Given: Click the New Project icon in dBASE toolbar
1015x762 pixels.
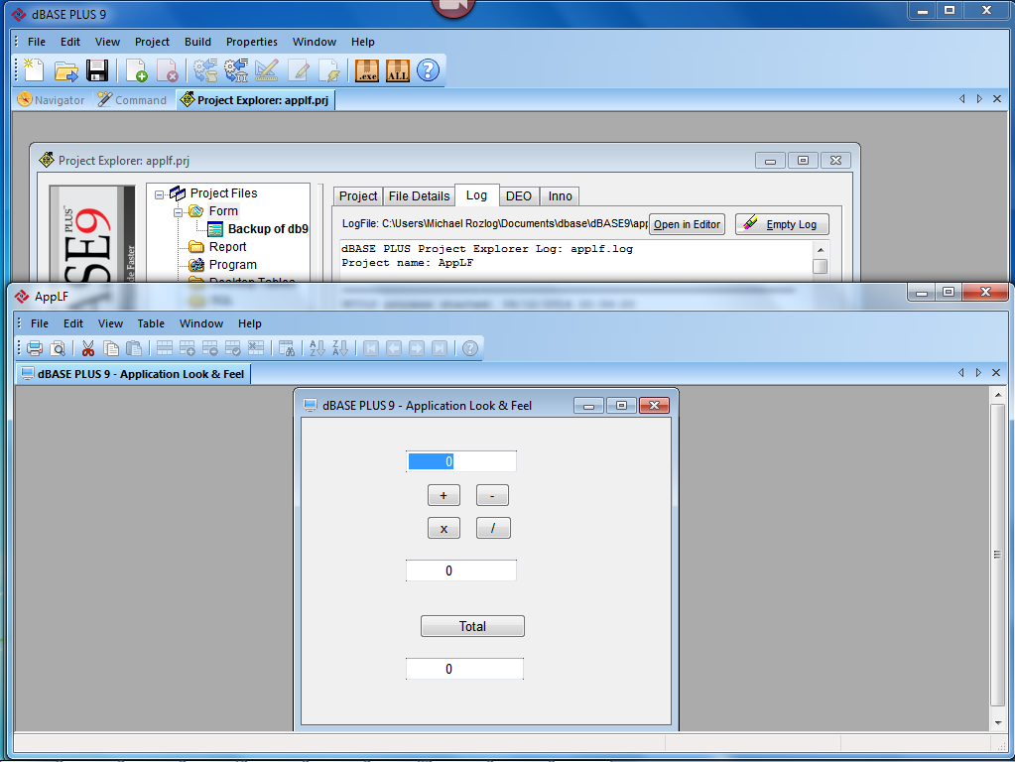Looking at the screenshot, I should pyautogui.click(x=33, y=69).
